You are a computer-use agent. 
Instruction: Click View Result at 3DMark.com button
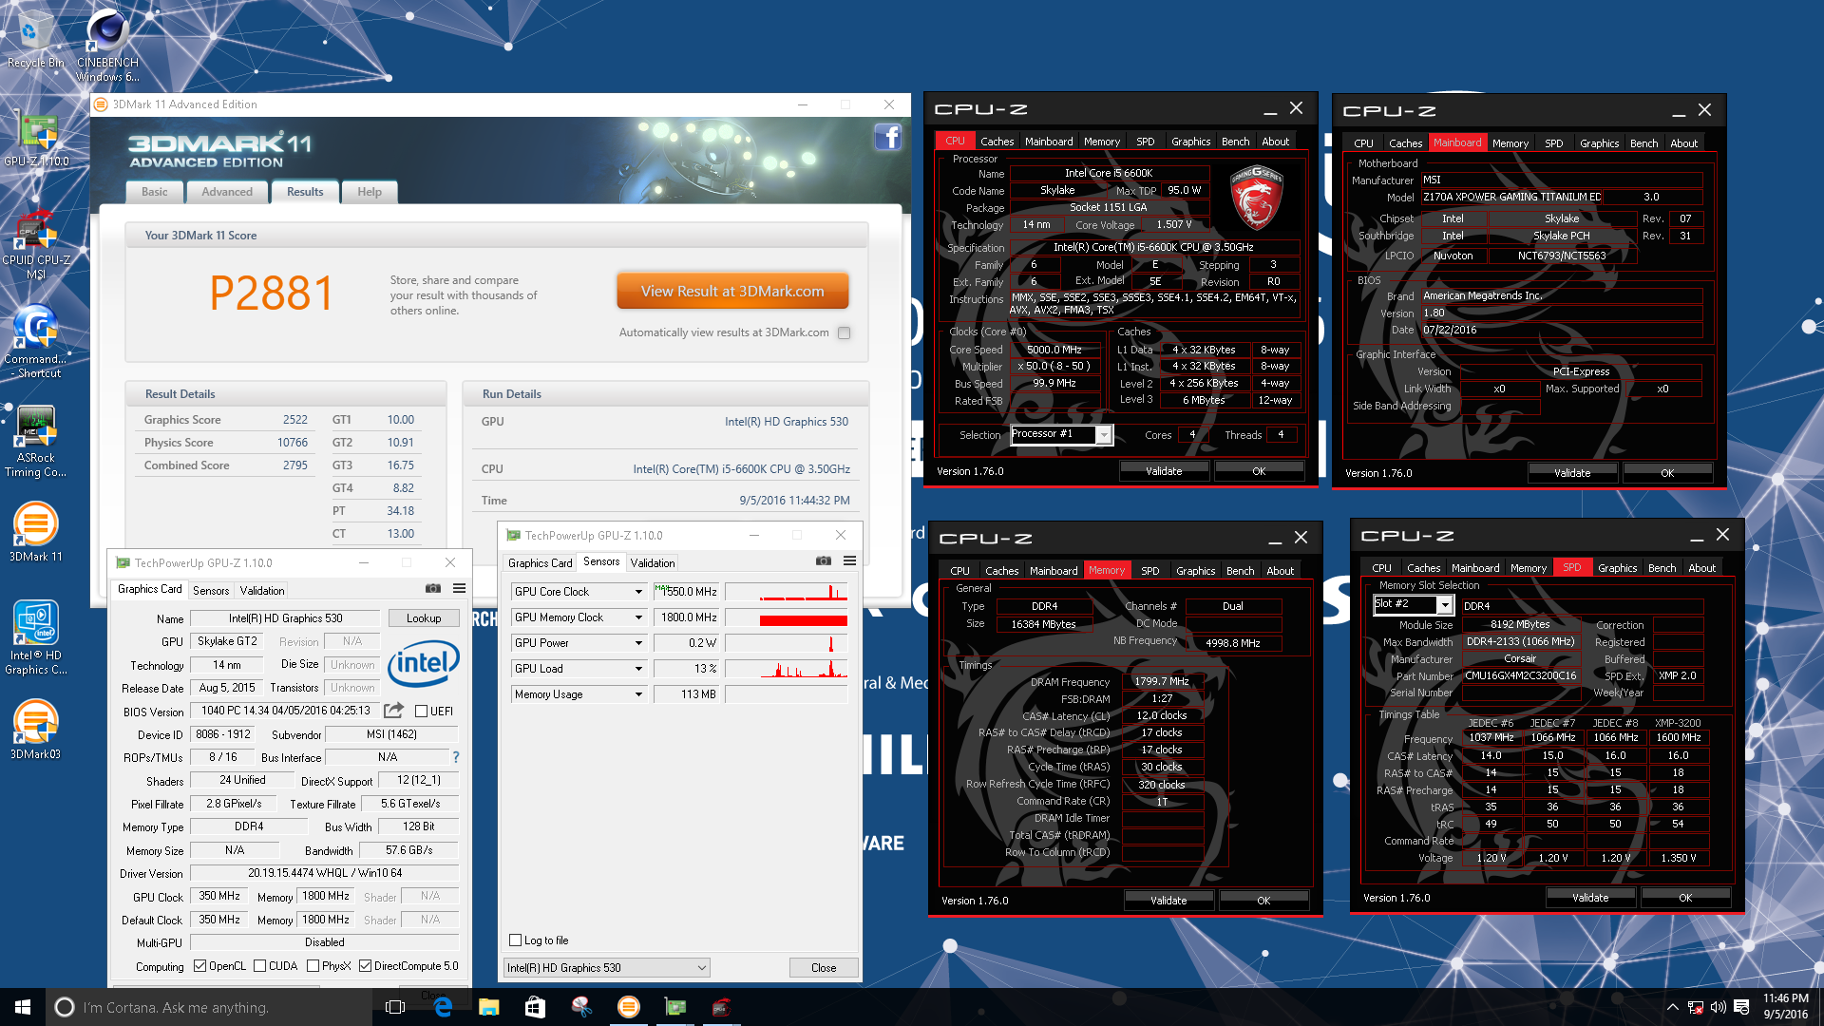(732, 292)
